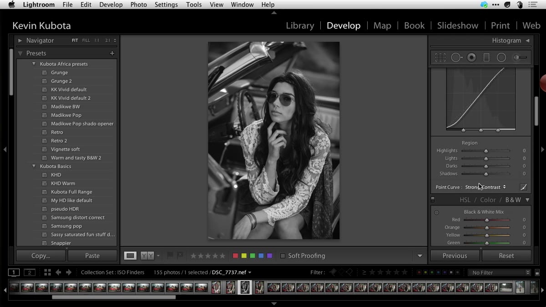The image size is (546, 307).
Task: Select the Crop Overlay tool
Action: [440, 58]
